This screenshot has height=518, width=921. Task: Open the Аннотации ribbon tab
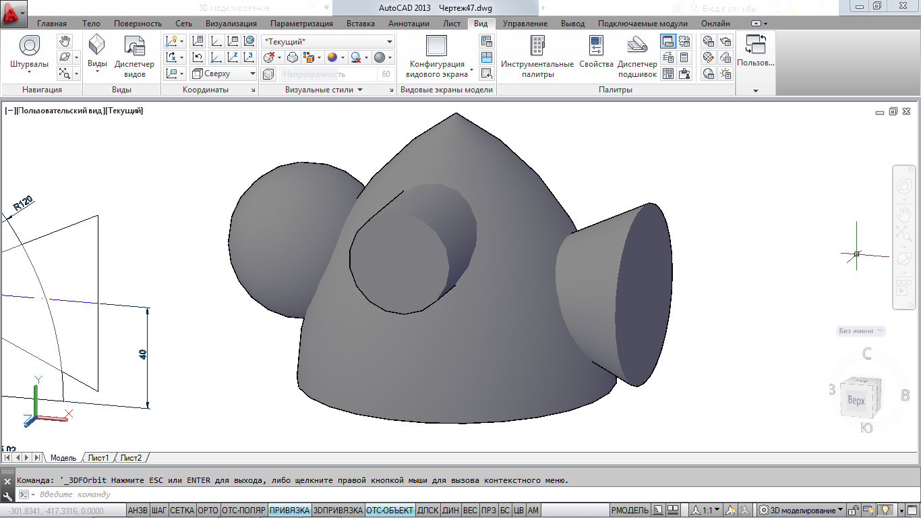[409, 24]
